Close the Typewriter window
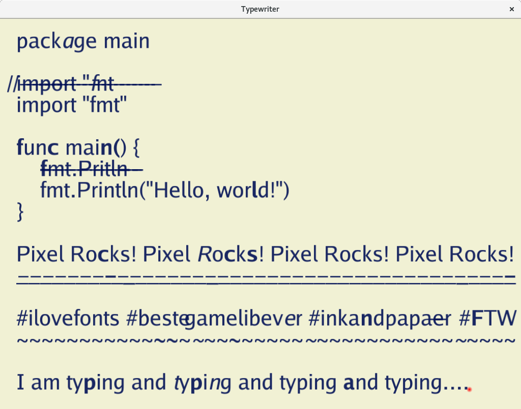 (x=512, y=9)
